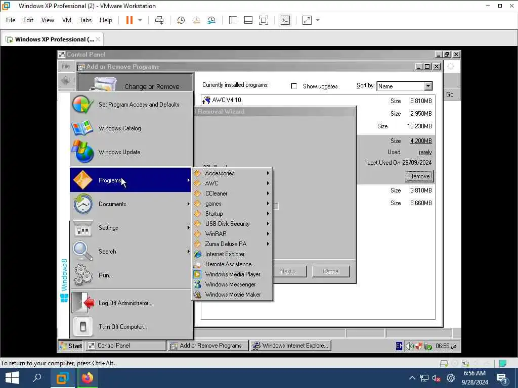This screenshot has height=388, width=518.
Task: Expand the Zuma Deluxe RA folder
Action: pyautogui.click(x=232, y=244)
